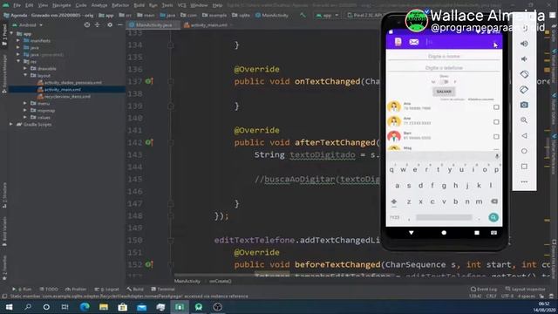Expand the java folder
This screenshot has height=314, width=558.
(18, 47)
